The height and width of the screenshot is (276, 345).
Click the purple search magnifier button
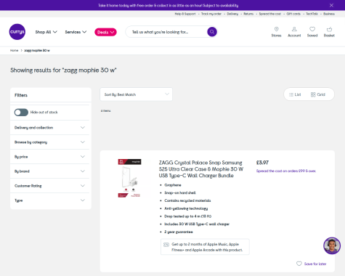click(212, 32)
